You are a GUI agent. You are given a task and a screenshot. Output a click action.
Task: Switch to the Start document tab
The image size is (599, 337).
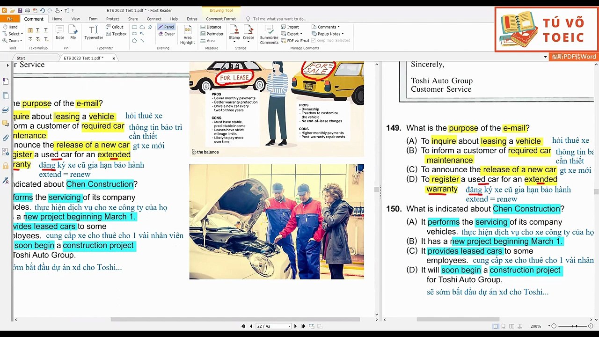point(21,58)
